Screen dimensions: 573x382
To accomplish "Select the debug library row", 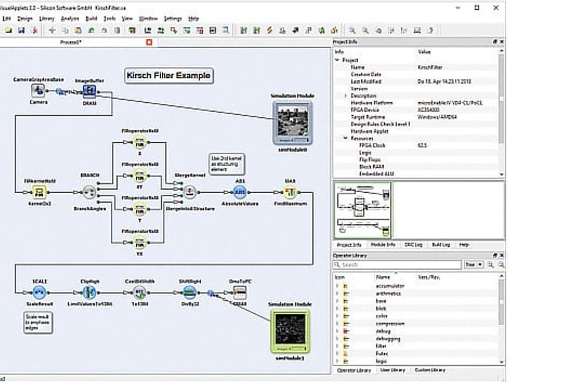I will tap(416, 331).
